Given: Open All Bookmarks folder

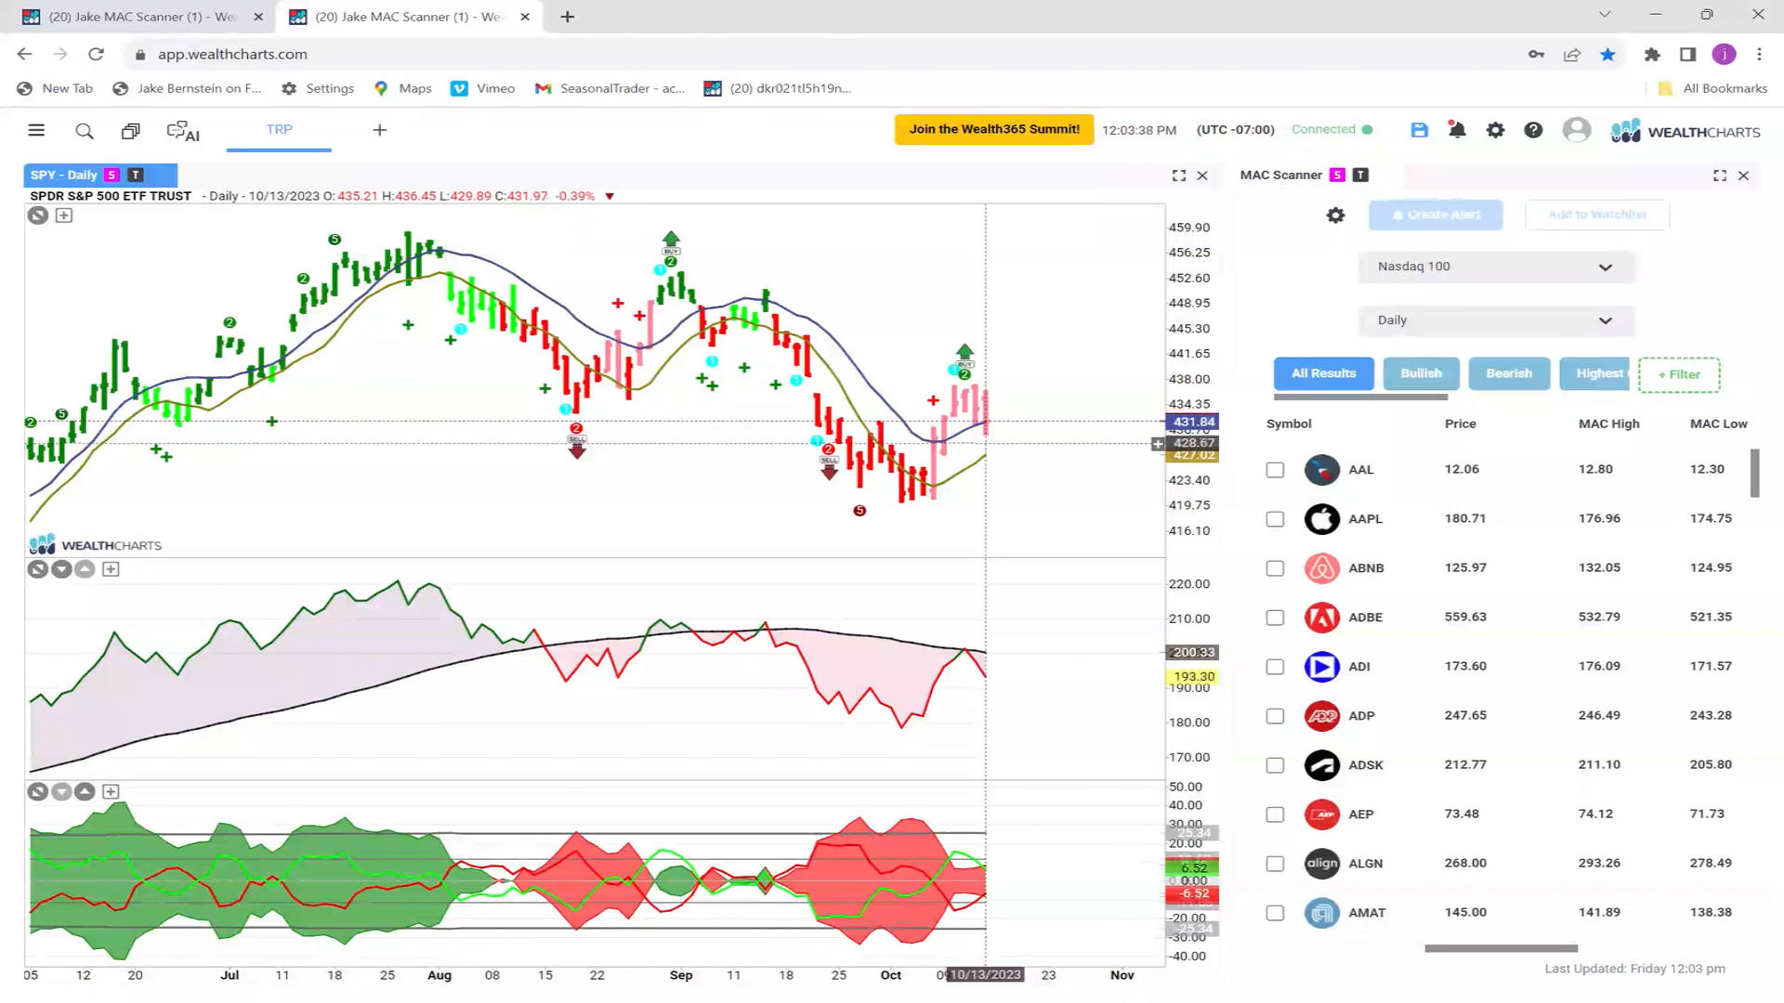Looking at the screenshot, I should tap(1712, 88).
